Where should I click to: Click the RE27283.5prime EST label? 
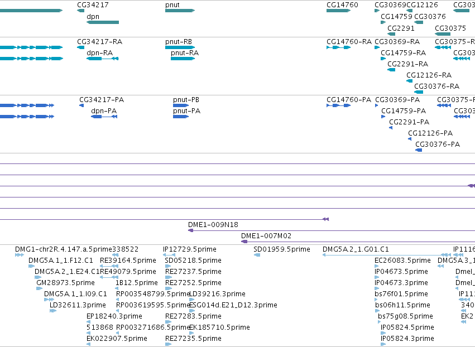(x=193, y=316)
